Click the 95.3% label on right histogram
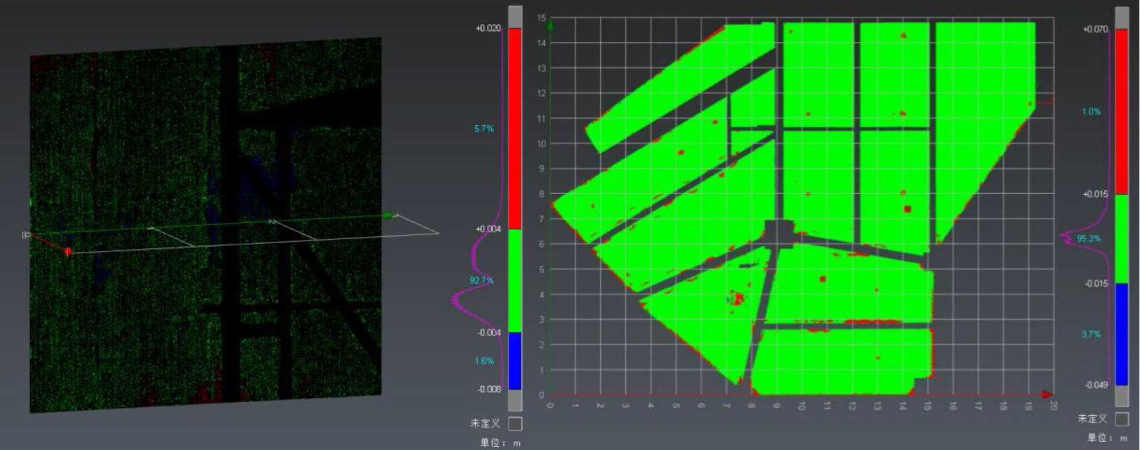Viewport: 1140px width, 450px height. tap(1088, 239)
